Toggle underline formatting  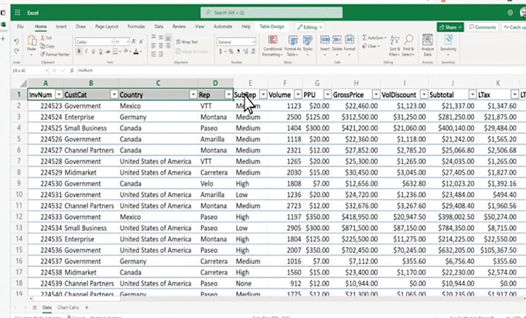point(94,51)
